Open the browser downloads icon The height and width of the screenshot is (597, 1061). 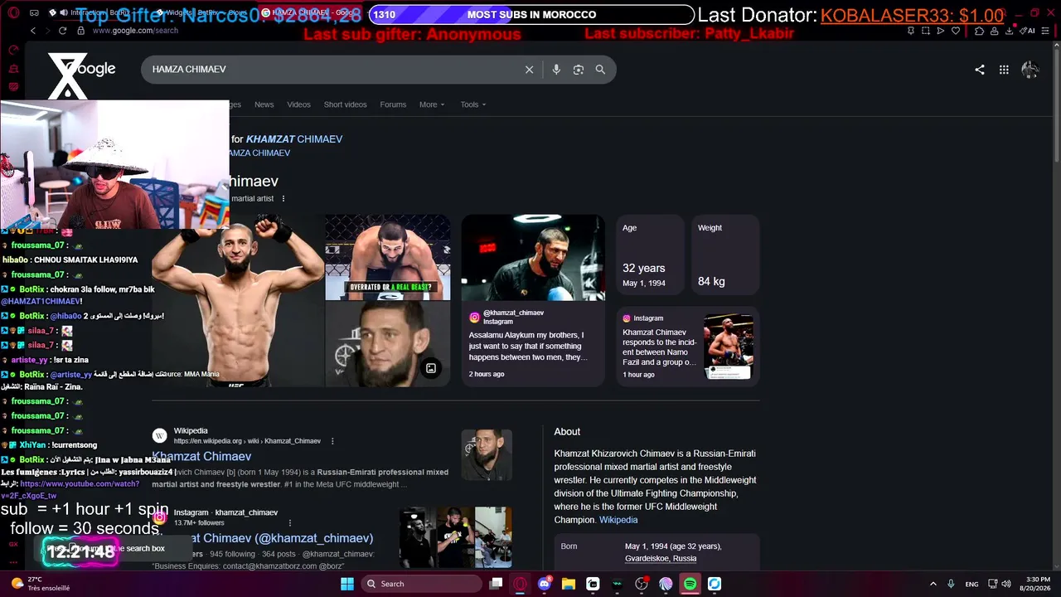[x=1010, y=31]
